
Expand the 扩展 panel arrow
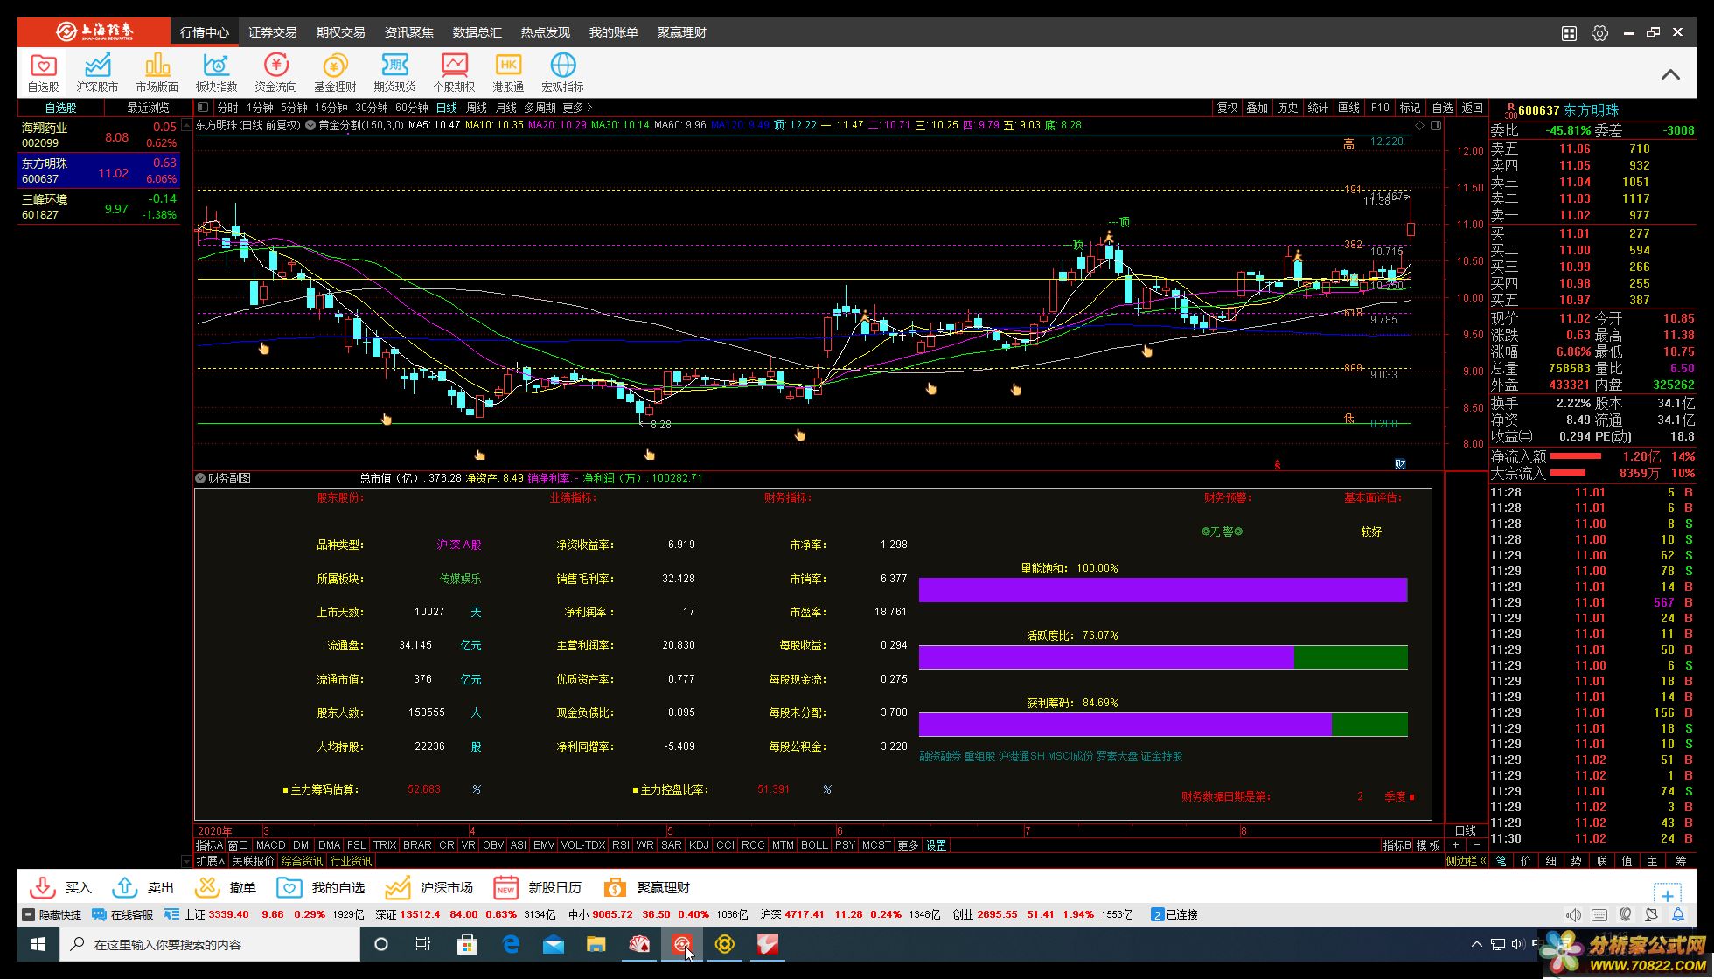click(210, 861)
